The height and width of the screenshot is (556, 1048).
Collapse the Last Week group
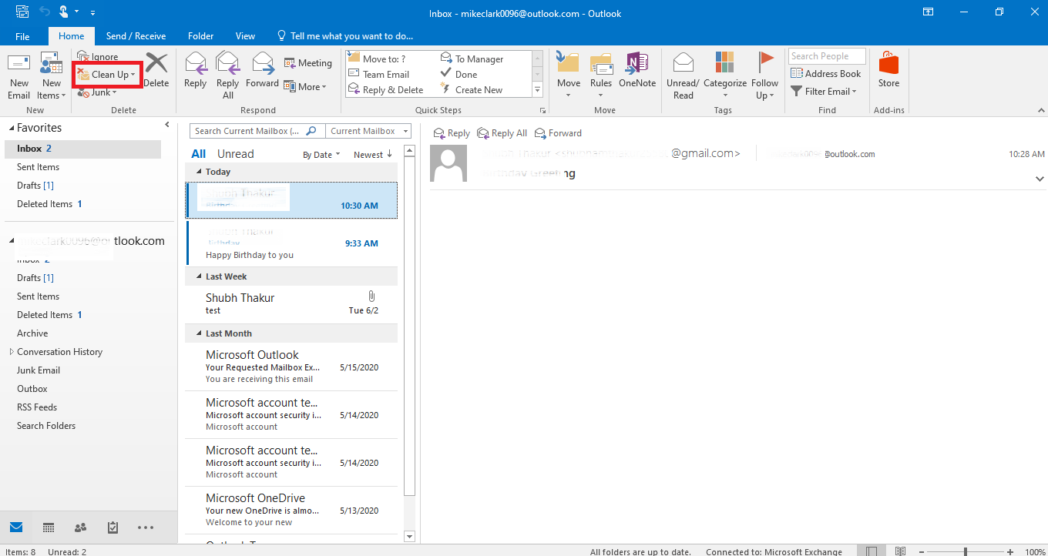[x=200, y=276]
